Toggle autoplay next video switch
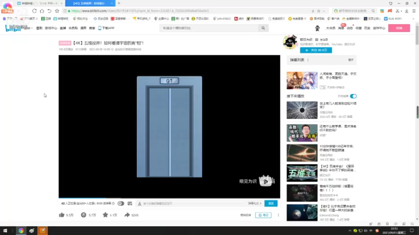The height and width of the screenshot is (235, 419). point(353,96)
